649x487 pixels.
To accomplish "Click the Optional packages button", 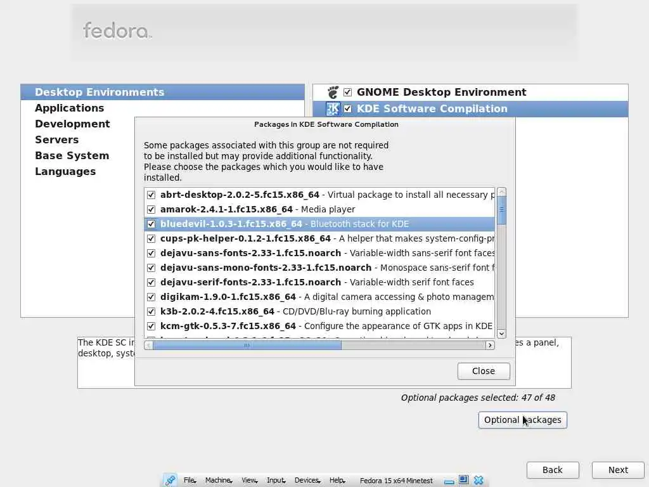I will (x=523, y=420).
